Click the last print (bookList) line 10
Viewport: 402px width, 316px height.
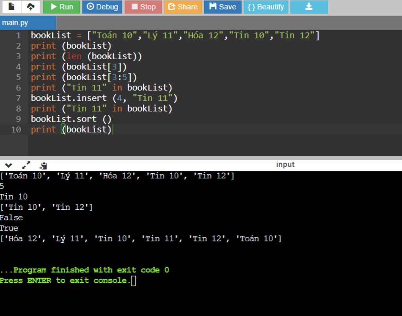71,129
